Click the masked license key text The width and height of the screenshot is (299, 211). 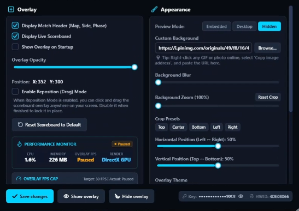click(217, 196)
